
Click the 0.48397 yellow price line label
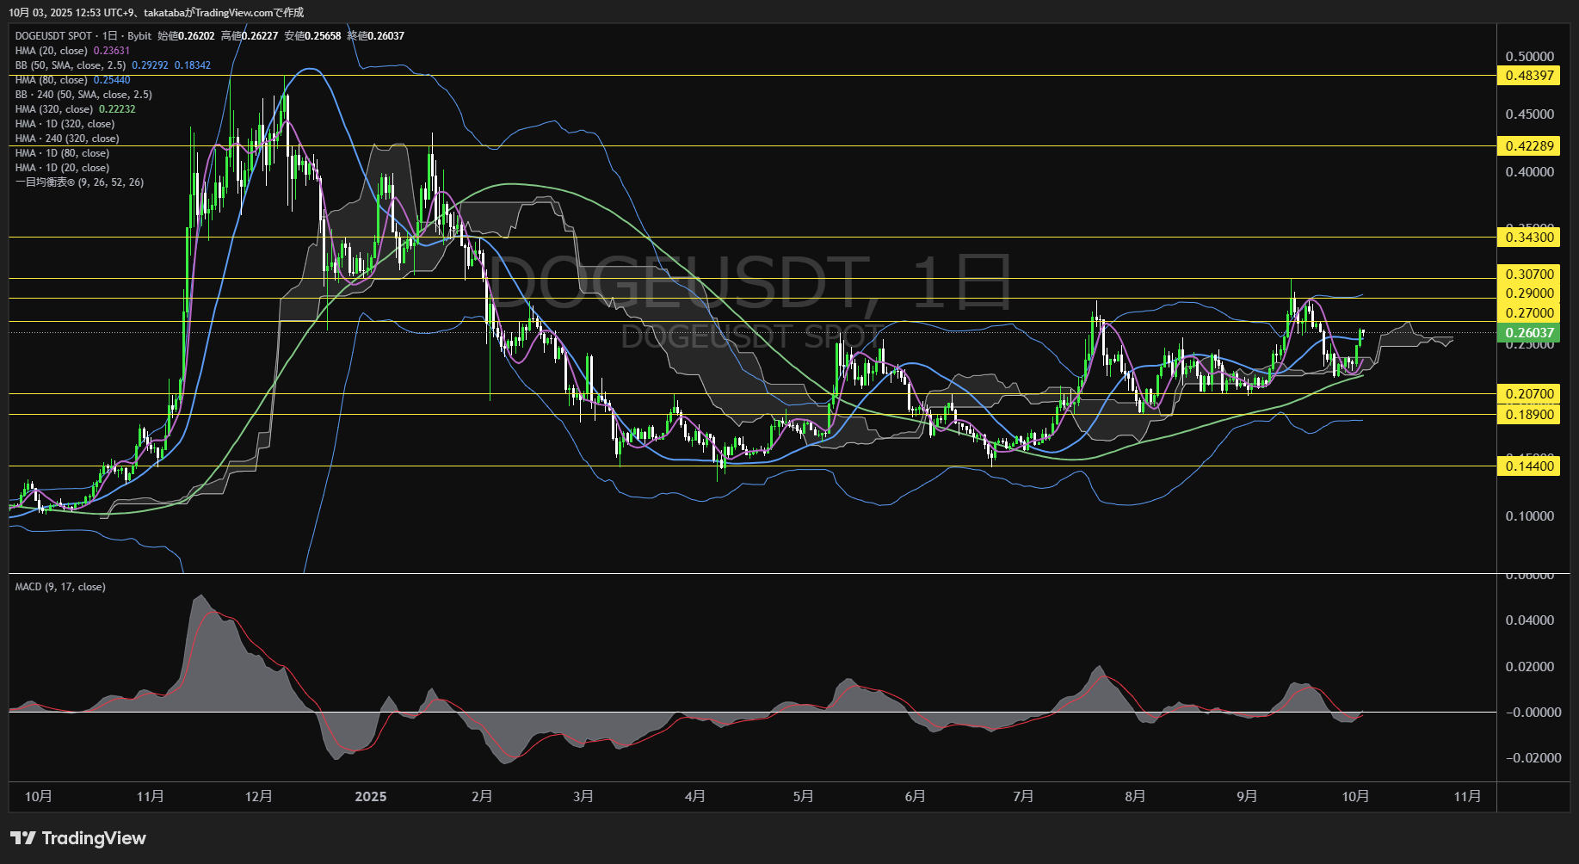tap(1529, 76)
